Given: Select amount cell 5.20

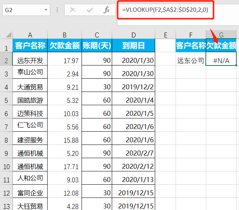Looking at the screenshot, I should (65, 151).
